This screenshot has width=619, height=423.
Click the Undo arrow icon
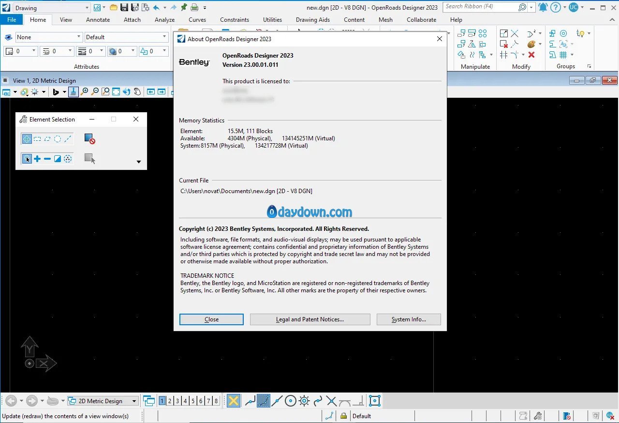tap(156, 7)
